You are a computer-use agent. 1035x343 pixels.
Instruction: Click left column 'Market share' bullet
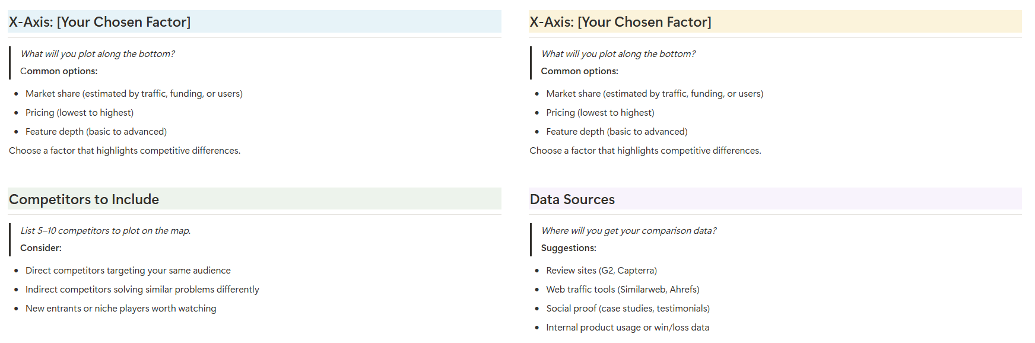tap(134, 94)
